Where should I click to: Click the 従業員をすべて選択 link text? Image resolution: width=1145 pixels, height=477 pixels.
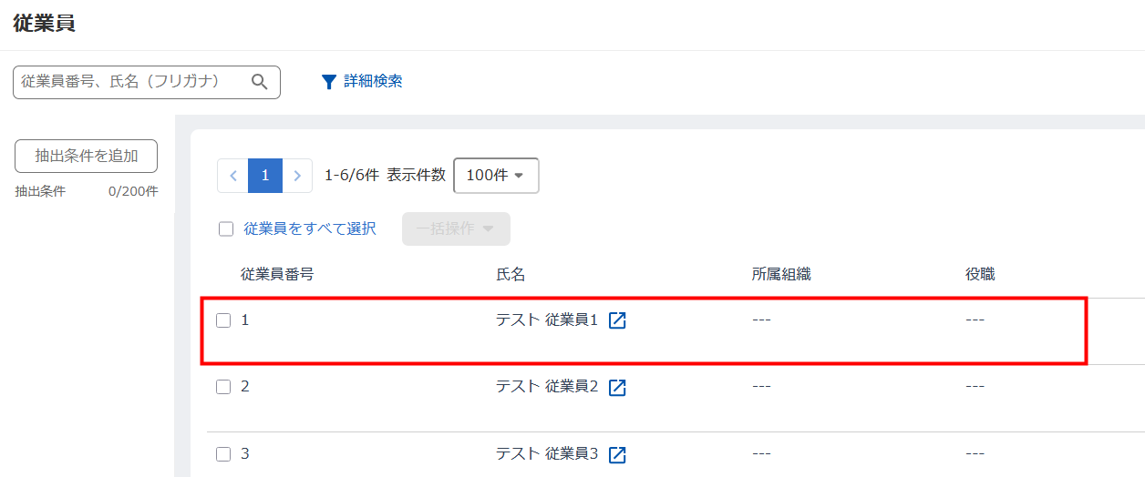pos(310,229)
